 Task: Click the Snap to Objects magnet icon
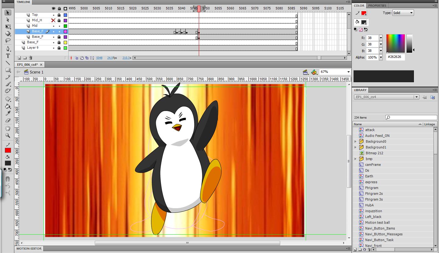[x=8, y=179]
